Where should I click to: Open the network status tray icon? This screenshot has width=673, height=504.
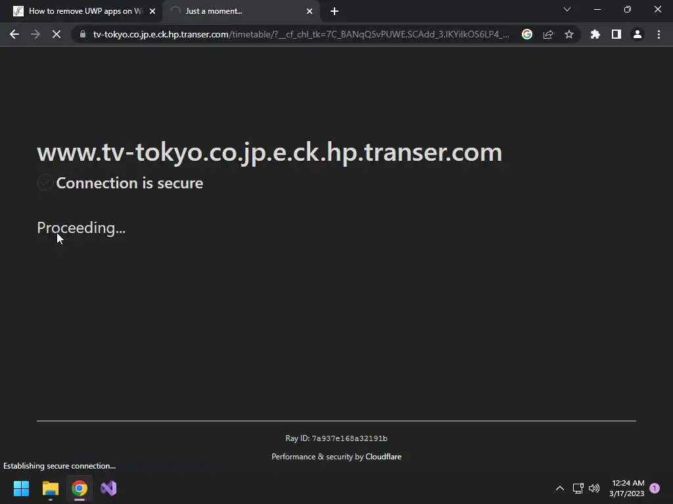click(x=578, y=488)
